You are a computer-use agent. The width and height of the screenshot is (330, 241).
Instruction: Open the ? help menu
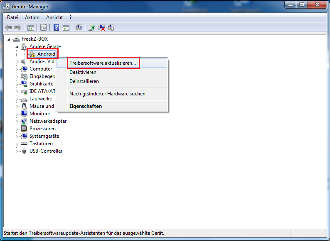coord(70,17)
